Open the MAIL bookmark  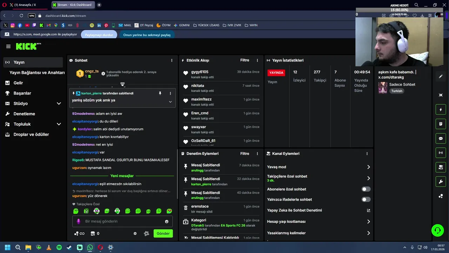(125, 25)
